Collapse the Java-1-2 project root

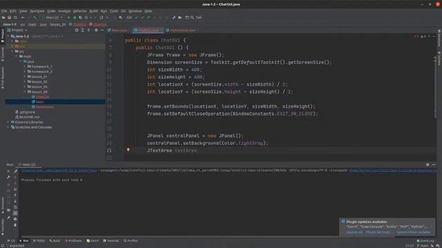pyautogui.click(x=8, y=37)
